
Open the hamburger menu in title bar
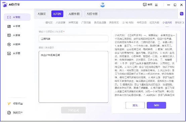coord(156,5)
